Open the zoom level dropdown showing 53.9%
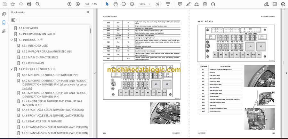This screenshot has width=288, height=139. tap(145, 4)
